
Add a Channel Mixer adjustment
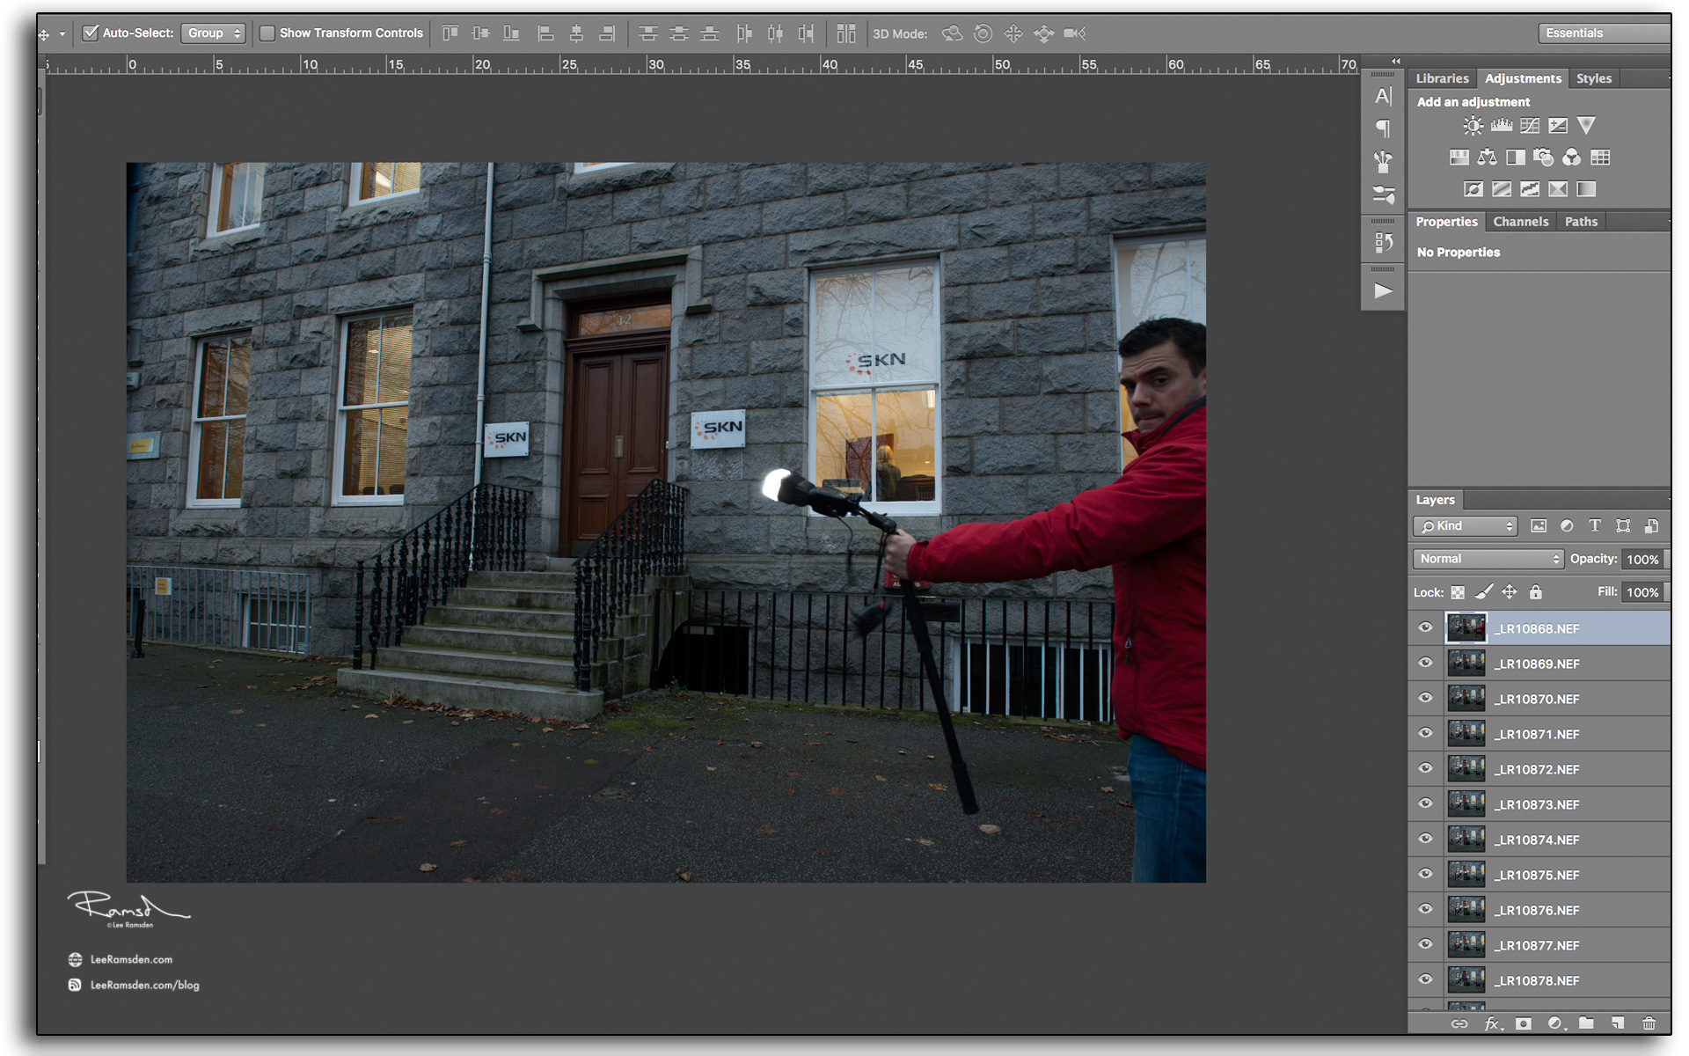[x=1571, y=158]
